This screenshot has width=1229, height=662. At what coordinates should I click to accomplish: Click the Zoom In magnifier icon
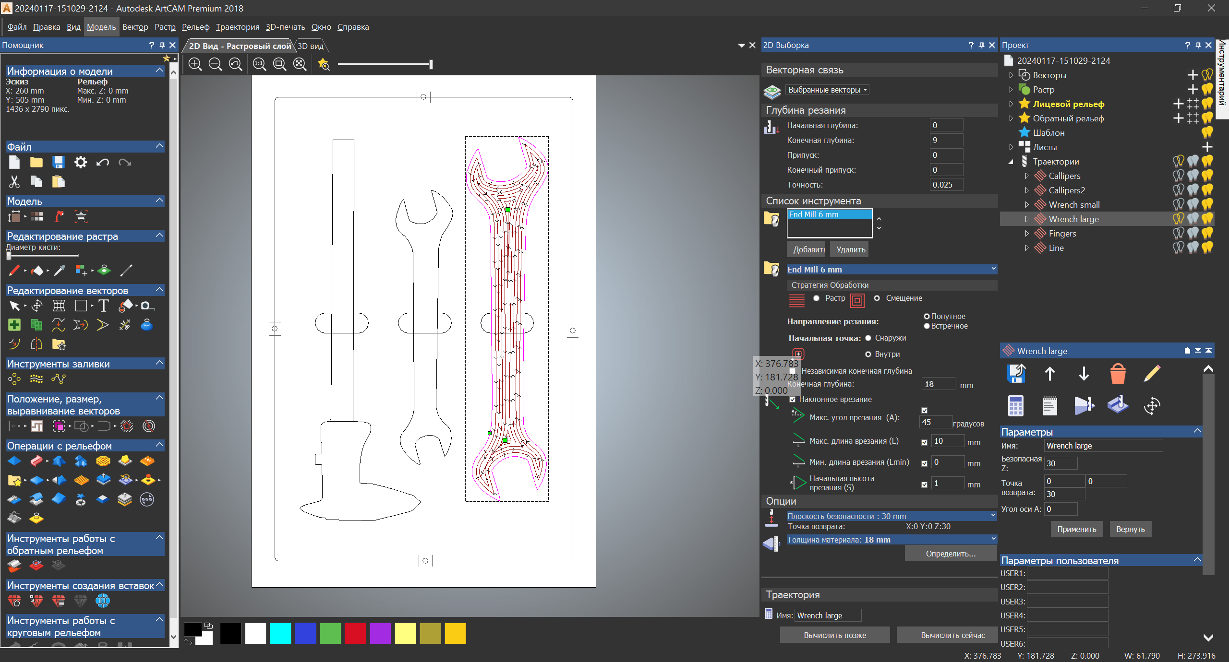pyautogui.click(x=195, y=64)
